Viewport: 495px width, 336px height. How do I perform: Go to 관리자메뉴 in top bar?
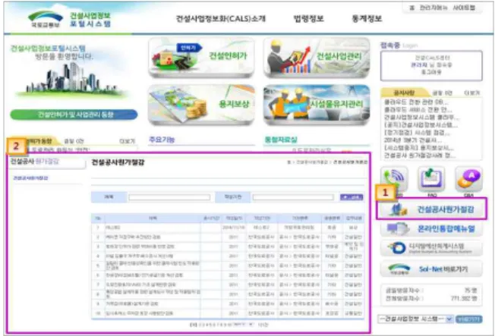(x=433, y=8)
